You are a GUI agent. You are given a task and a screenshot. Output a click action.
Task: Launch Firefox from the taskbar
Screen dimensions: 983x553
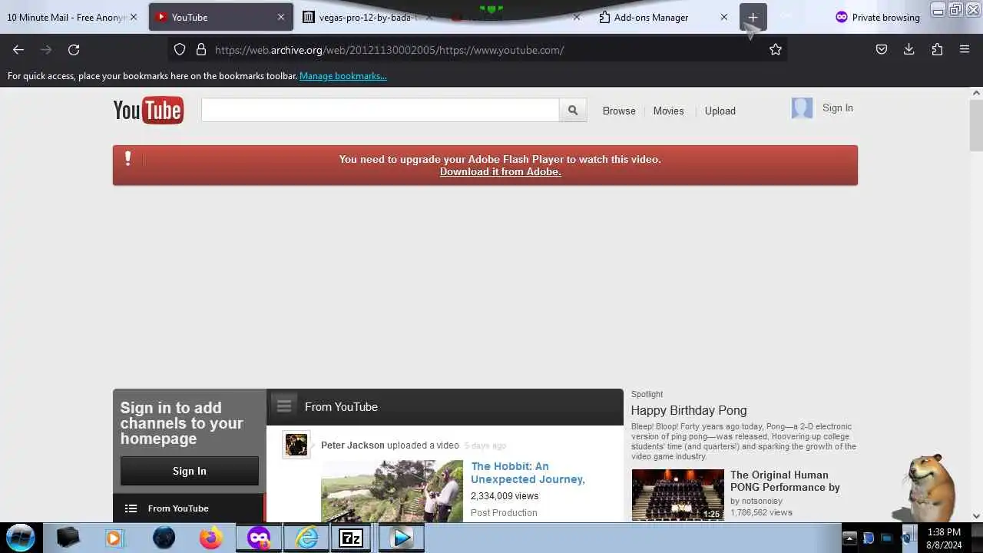210,538
